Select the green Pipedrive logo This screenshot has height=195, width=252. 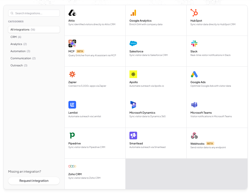[x=72, y=136]
